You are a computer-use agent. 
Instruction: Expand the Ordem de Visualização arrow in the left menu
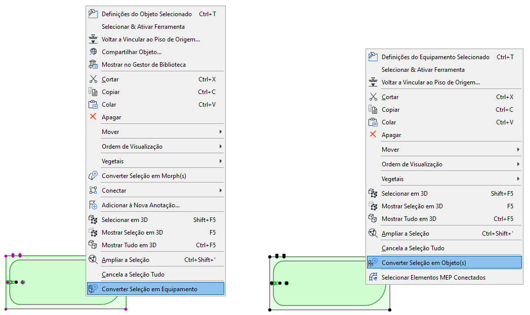(220, 146)
